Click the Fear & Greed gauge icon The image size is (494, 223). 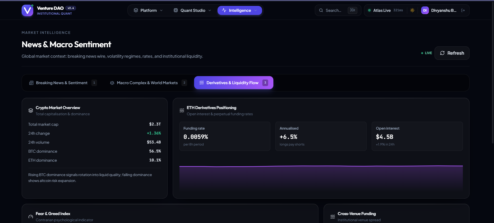[31, 217]
